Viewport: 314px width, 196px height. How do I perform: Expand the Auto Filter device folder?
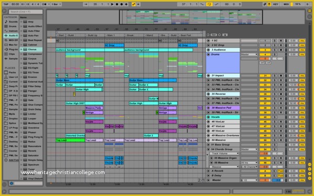[x=21, y=31]
